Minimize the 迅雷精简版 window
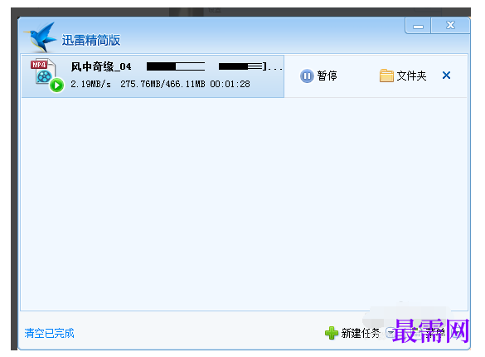This screenshot has width=485, height=357. 418,26
